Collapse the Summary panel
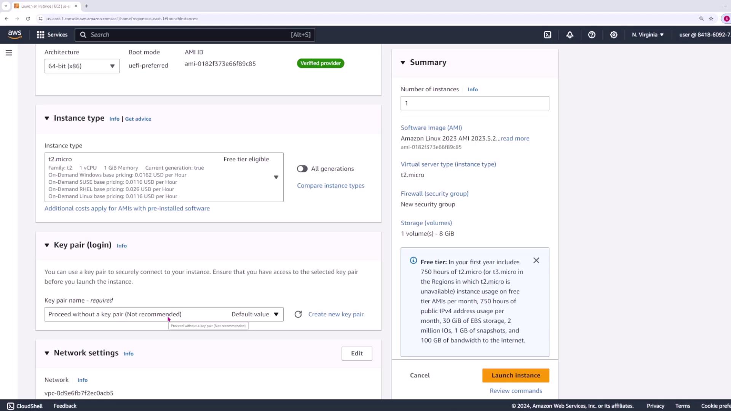Screen dimensions: 731x411 [403, 62]
